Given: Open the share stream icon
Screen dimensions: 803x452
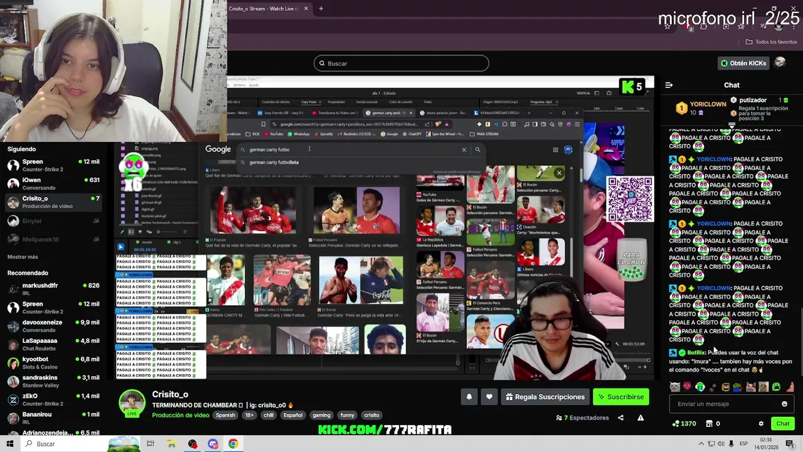Looking at the screenshot, I should click(620, 417).
